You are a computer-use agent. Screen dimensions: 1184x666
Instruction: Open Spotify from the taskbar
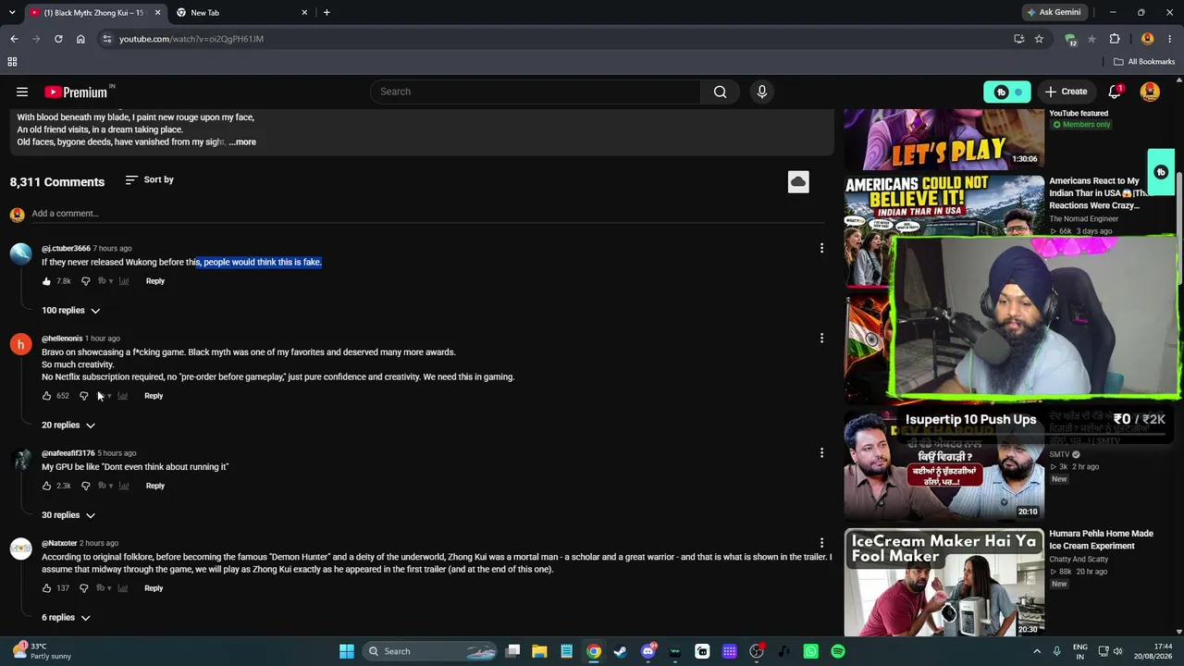[837, 651]
